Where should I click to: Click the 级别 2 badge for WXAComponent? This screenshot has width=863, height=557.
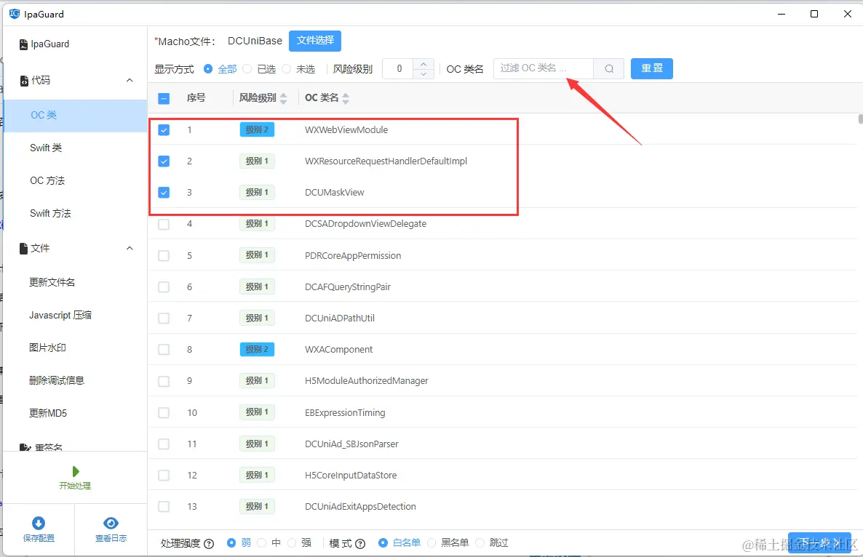pos(257,350)
